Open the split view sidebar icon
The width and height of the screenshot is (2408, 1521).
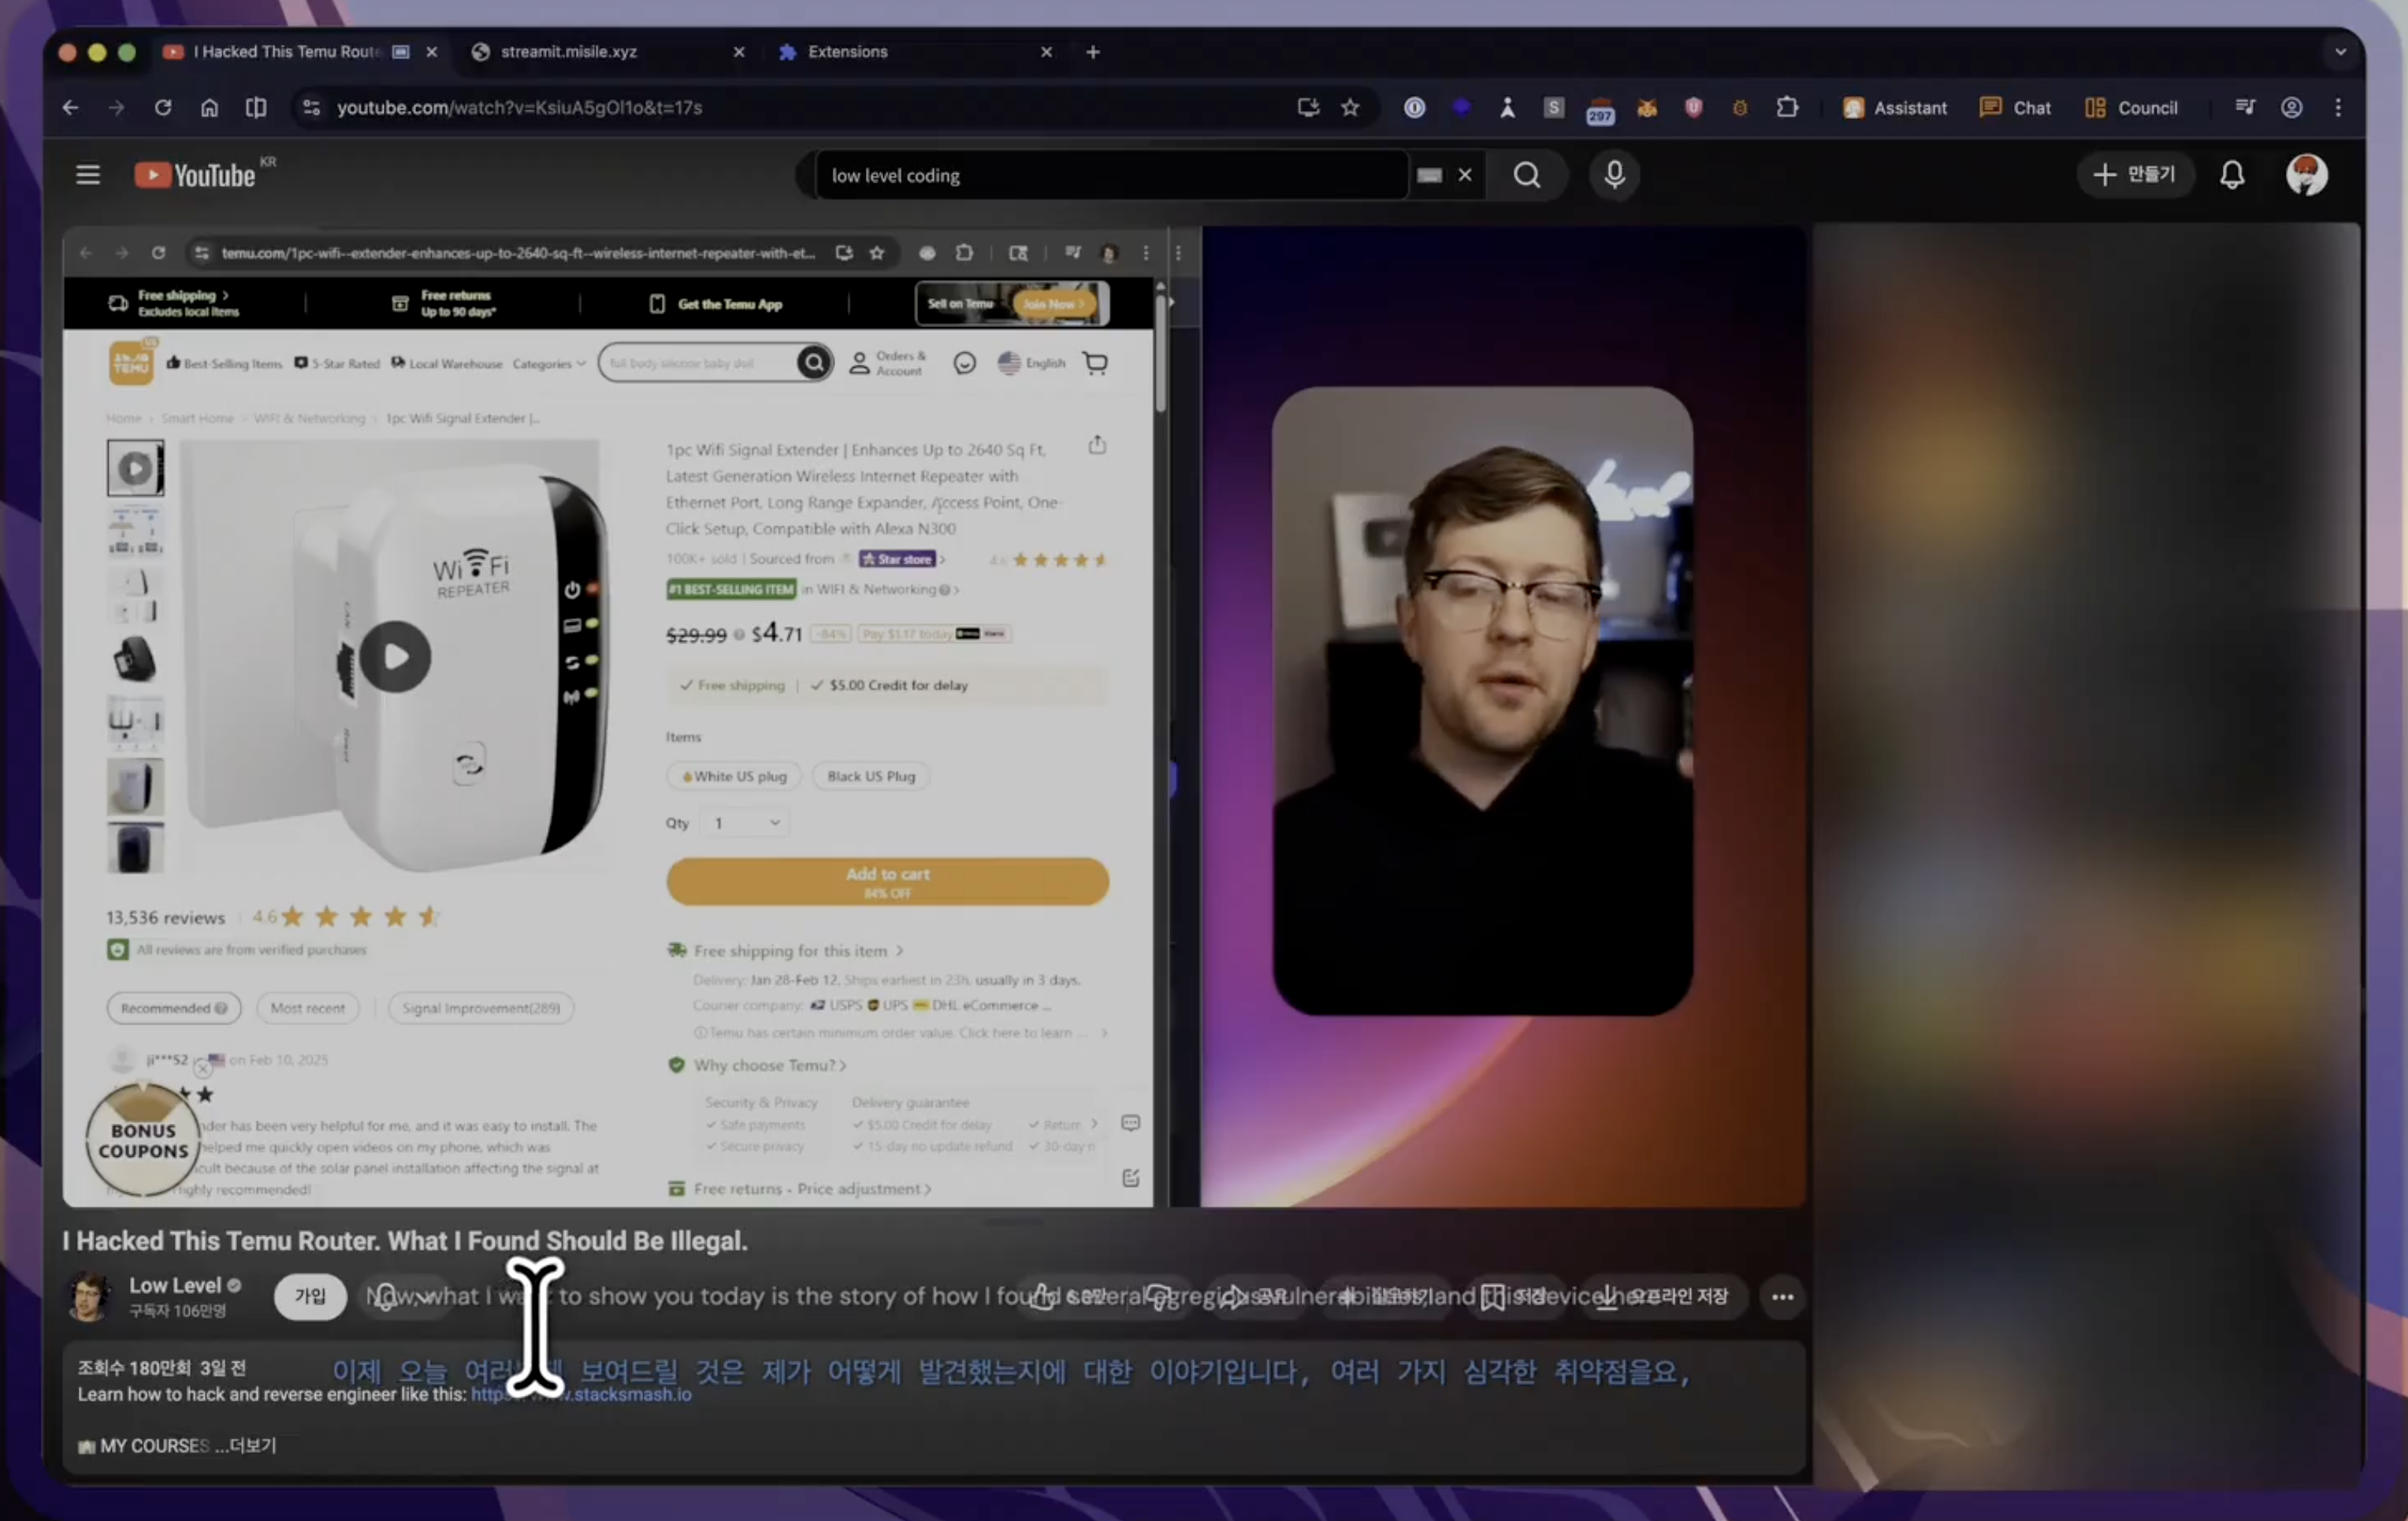coord(256,107)
